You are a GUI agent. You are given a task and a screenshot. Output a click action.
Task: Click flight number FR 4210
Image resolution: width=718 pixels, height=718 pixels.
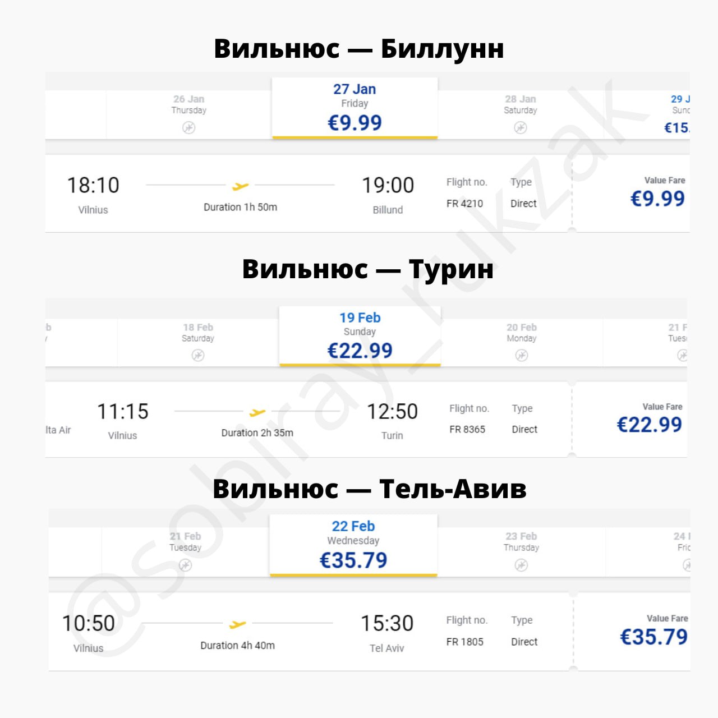click(x=464, y=204)
